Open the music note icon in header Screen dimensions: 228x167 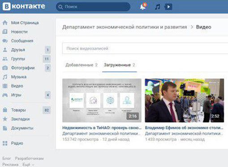[x=158, y=7]
